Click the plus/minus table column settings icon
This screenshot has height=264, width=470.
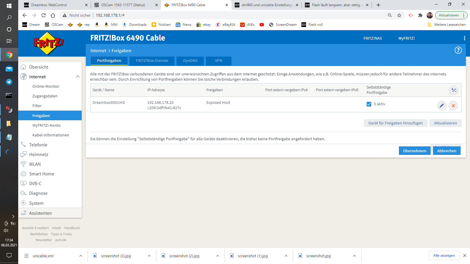click(454, 90)
